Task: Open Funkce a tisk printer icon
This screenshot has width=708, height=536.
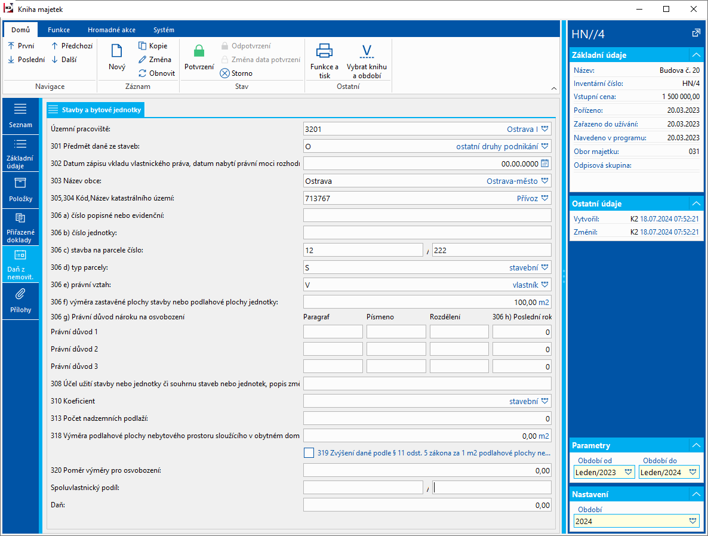Action: (x=324, y=51)
